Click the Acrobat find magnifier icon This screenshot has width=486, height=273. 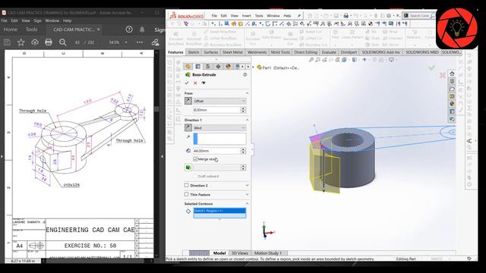tap(62, 42)
